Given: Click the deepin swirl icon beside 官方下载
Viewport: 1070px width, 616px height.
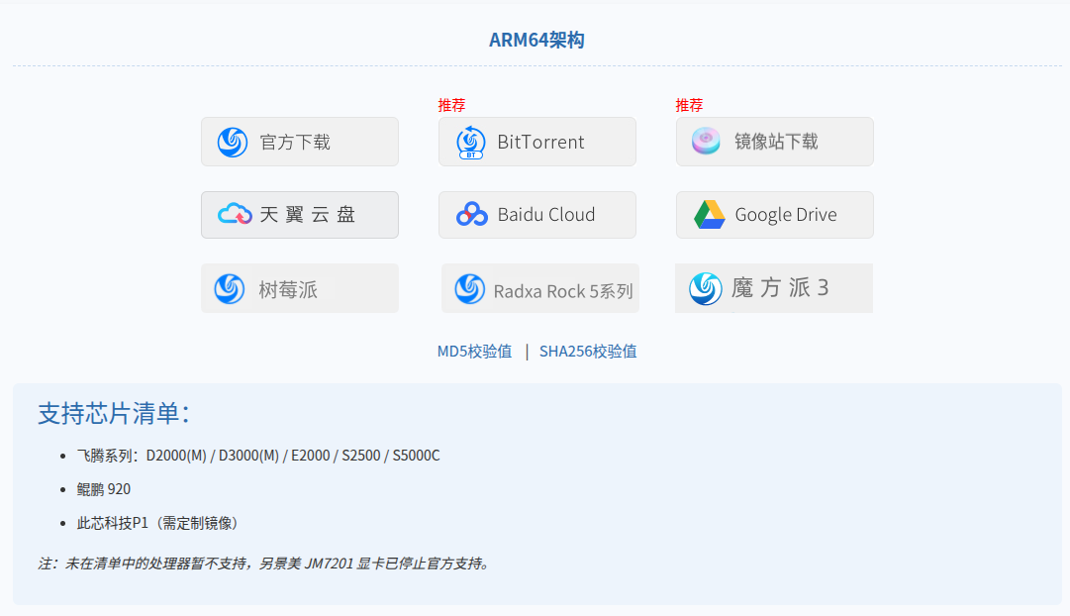Looking at the screenshot, I should [x=232, y=142].
